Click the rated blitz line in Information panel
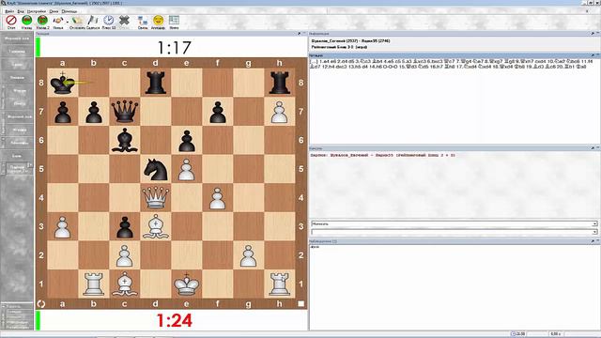The image size is (601, 338). click(x=339, y=47)
